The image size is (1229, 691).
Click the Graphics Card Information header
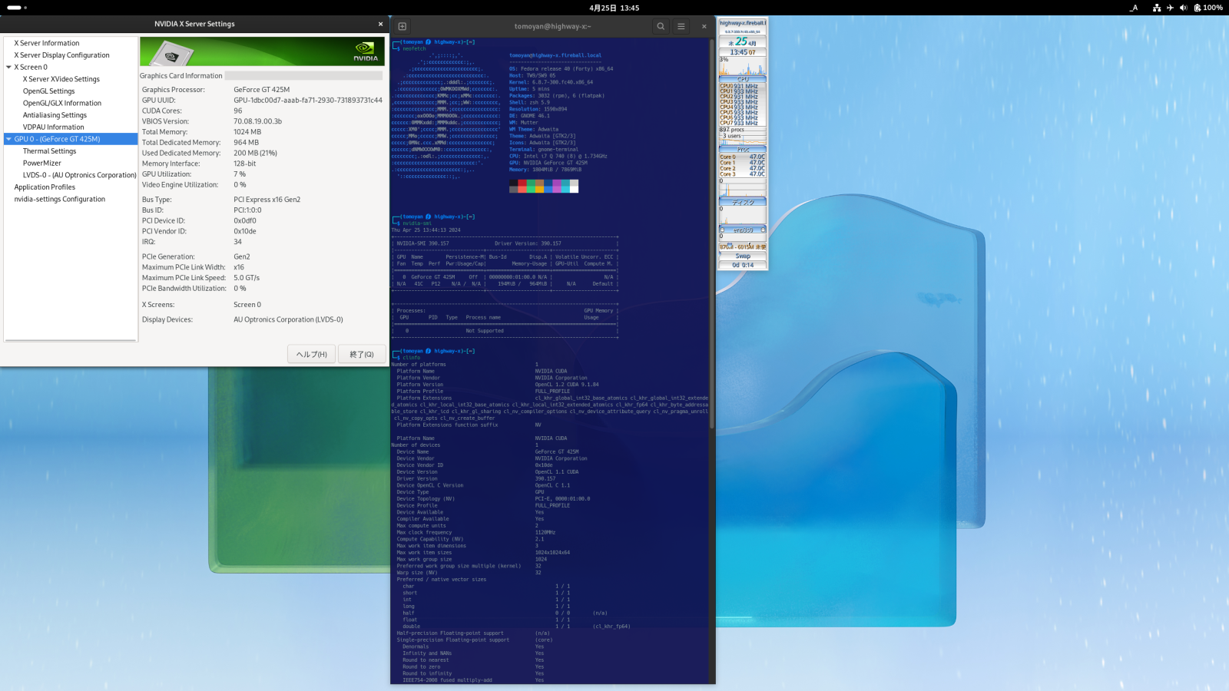pyautogui.click(x=181, y=76)
